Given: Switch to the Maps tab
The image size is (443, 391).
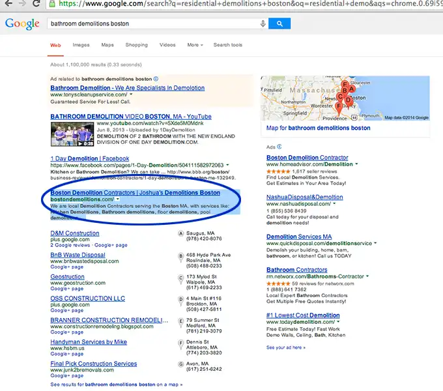Looking at the screenshot, I should [x=107, y=45].
